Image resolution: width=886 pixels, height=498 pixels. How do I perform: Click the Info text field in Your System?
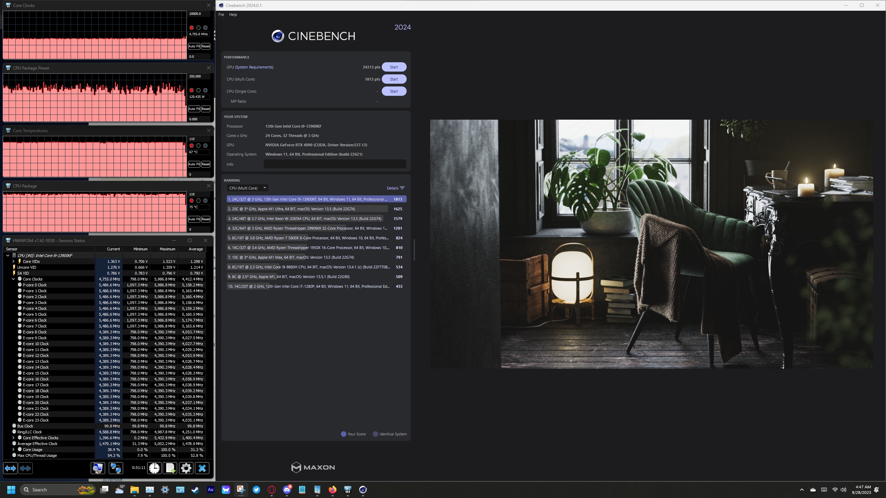[335, 164]
